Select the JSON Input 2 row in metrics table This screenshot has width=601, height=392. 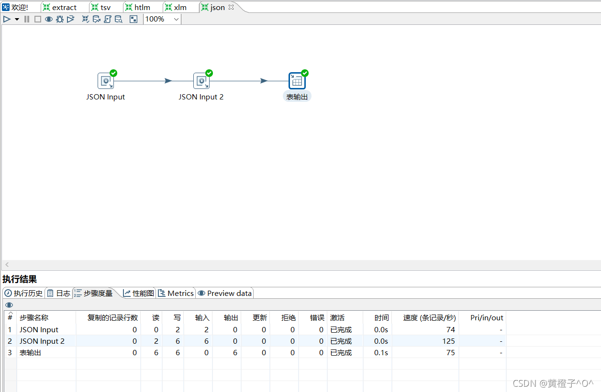coord(255,341)
